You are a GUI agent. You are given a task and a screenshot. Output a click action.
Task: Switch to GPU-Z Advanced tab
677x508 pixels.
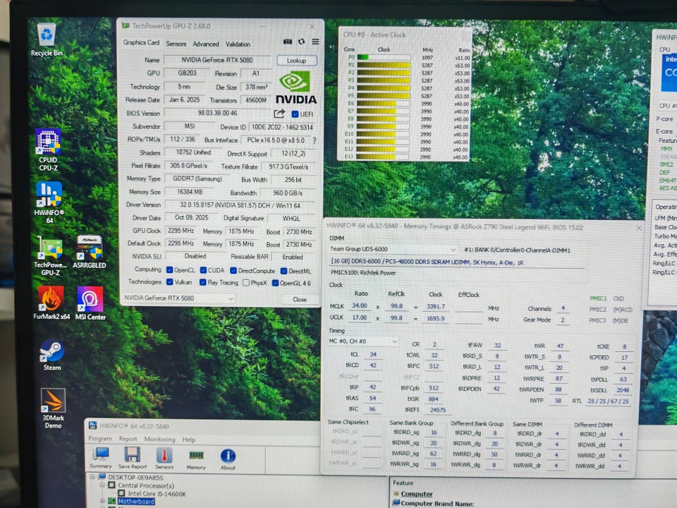(206, 44)
